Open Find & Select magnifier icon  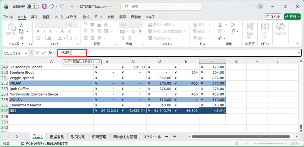(x=233, y=31)
